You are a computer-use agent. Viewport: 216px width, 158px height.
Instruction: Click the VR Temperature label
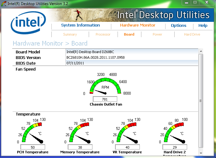click(127, 152)
